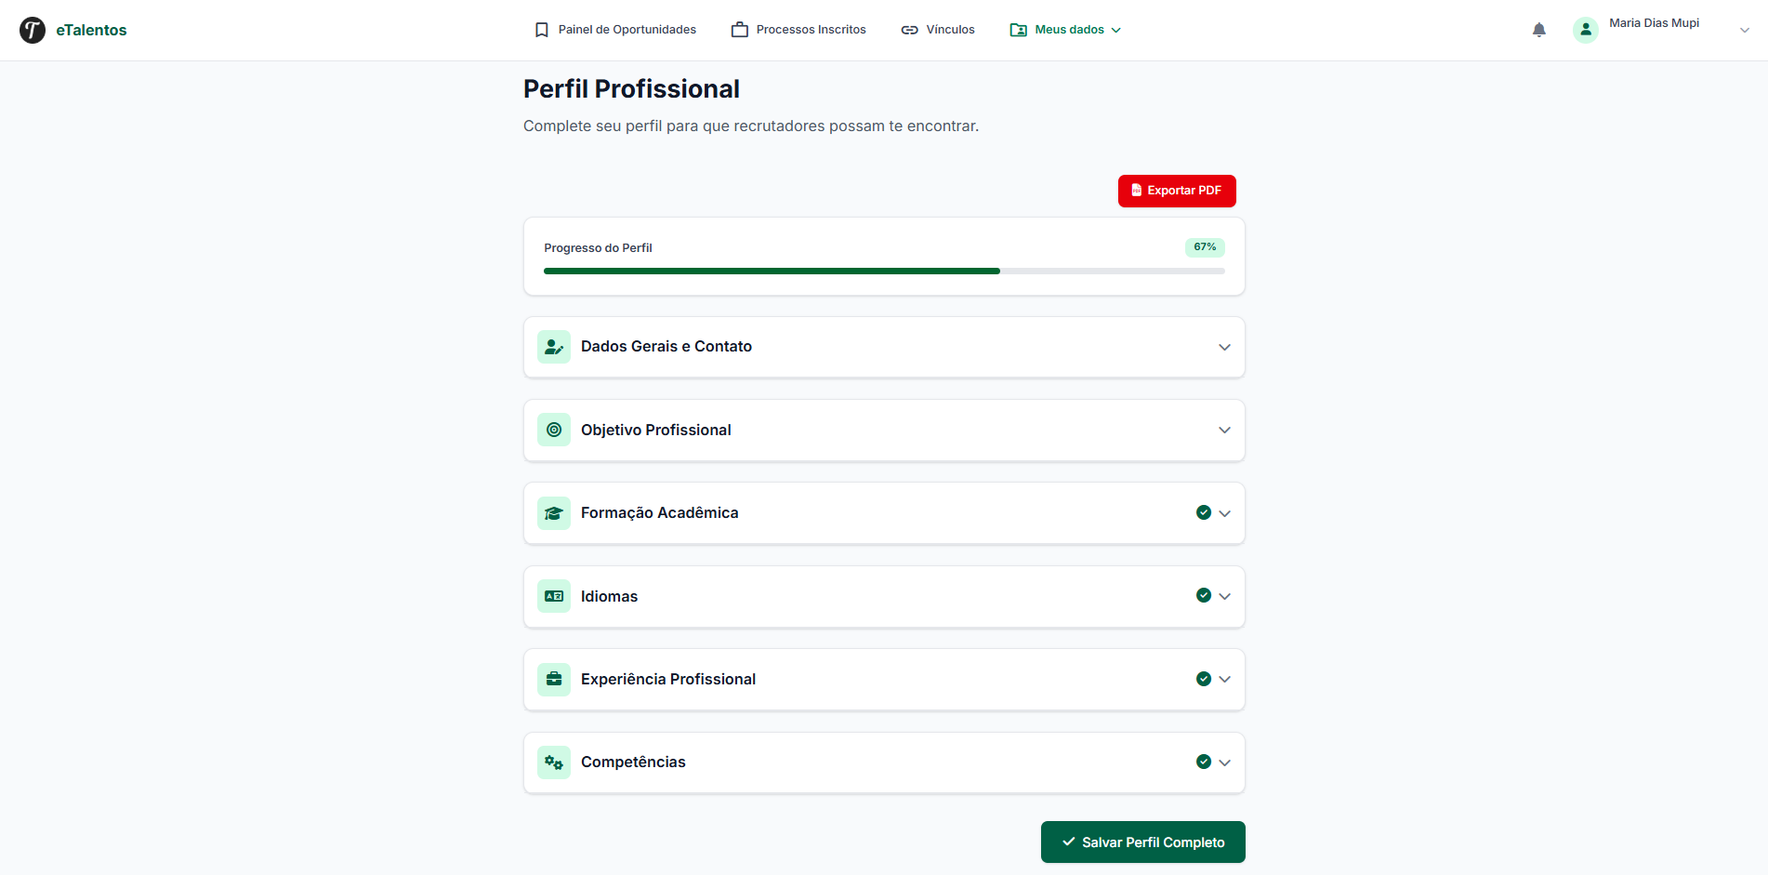Click the Formação Acadêmica graduation cap icon
Viewport: 1768px width, 875px height.
pyautogui.click(x=554, y=513)
